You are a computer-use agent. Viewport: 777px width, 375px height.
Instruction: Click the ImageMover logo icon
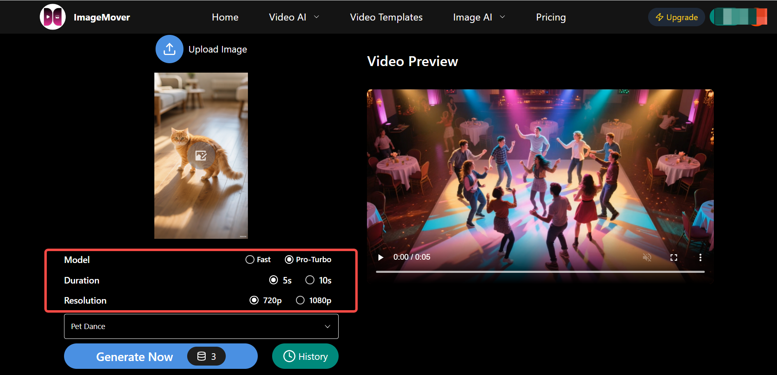click(53, 17)
